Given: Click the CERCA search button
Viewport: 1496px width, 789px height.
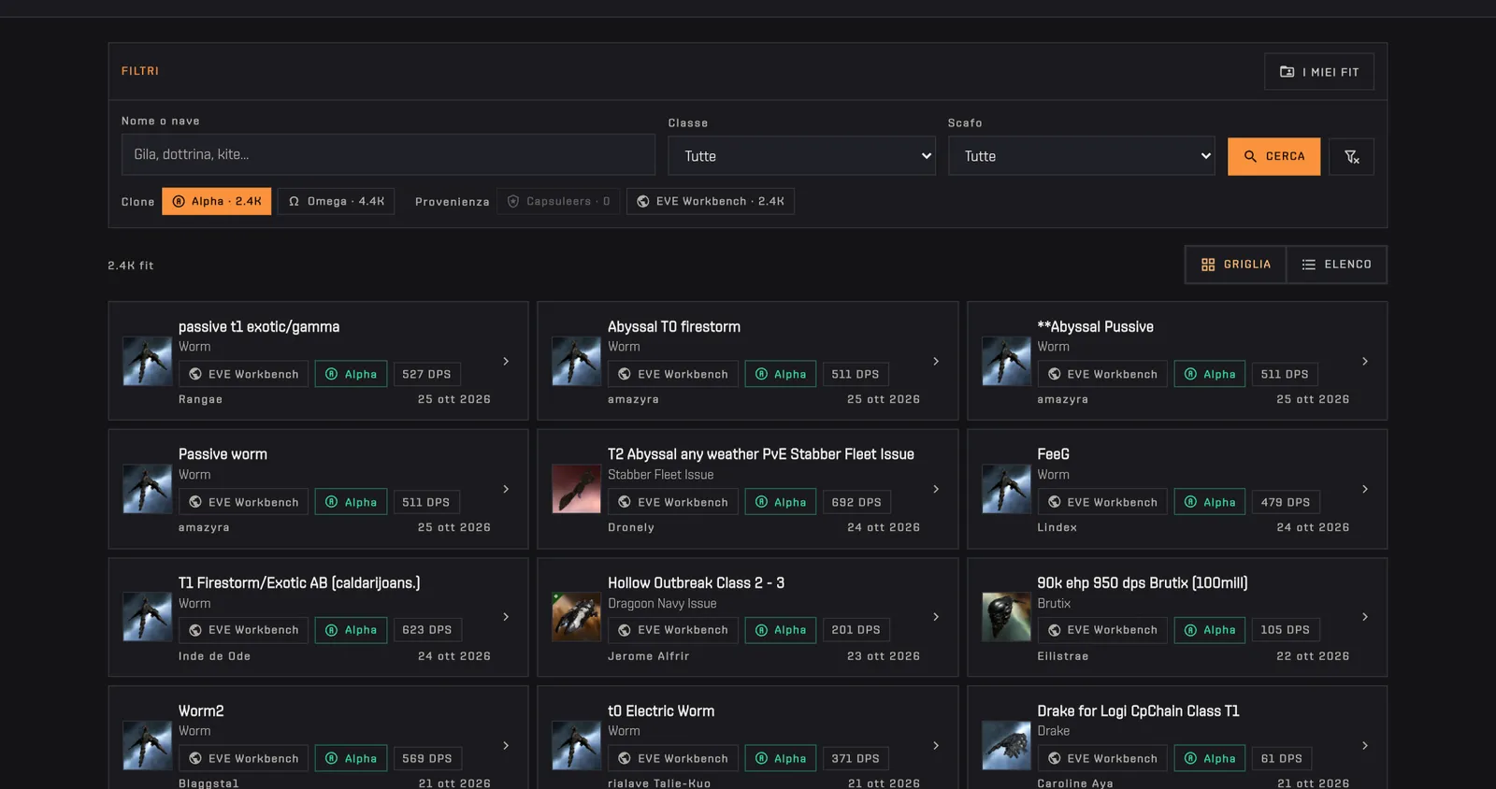Looking at the screenshot, I should click(1273, 157).
